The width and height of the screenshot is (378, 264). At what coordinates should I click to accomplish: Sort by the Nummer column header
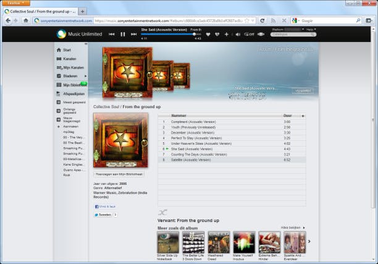point(178,116)
